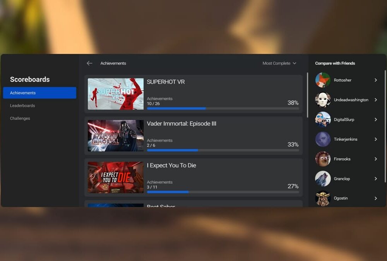Expand comparison with Rottosher using chevron
Screen dimensions: 387x261
point(376,80)
